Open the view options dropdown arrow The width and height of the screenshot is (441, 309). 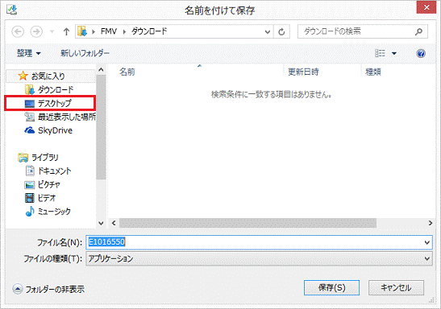pyautogui.click(x=394, y=53)
